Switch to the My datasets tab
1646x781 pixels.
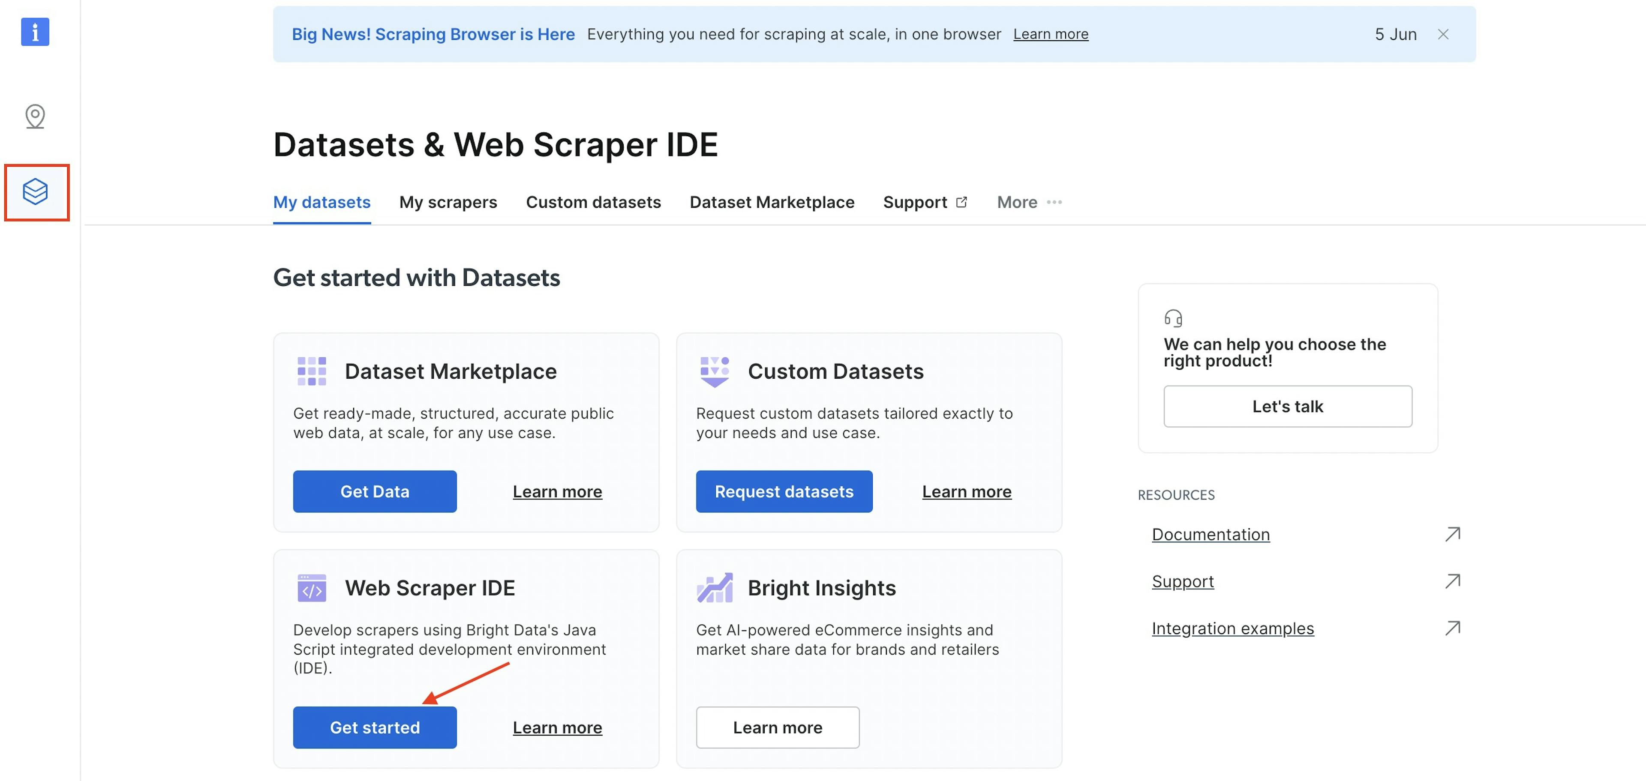pos(321,203)
